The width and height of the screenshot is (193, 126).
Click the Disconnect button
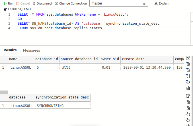pos(43,3)
